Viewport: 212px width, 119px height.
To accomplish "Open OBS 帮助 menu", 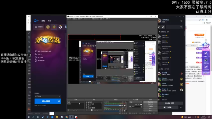I will (x=108, y=19).
